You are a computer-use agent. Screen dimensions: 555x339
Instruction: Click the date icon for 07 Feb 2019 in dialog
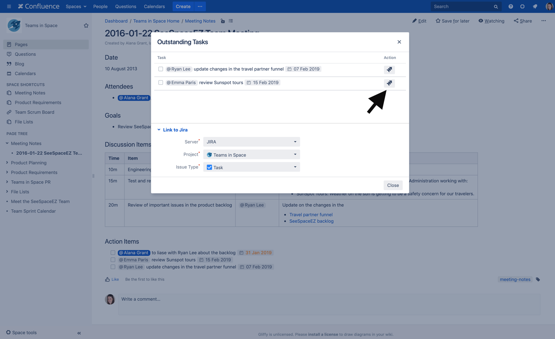click(x=289, y=69)
